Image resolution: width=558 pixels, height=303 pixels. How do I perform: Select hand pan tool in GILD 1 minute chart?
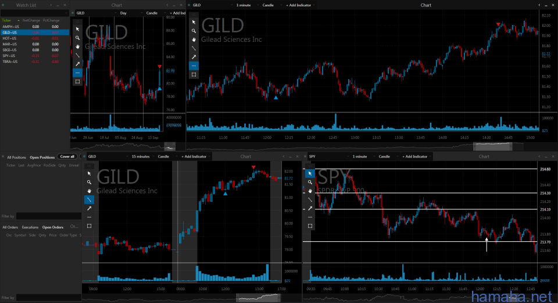194,40
